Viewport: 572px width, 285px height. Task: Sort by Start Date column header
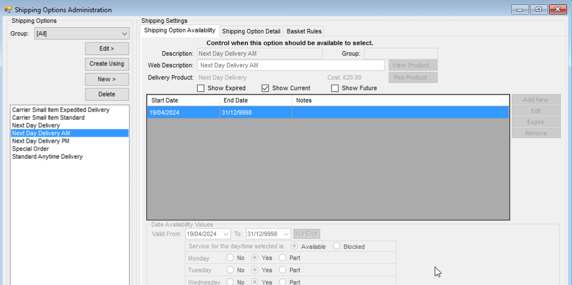[183, 100]
